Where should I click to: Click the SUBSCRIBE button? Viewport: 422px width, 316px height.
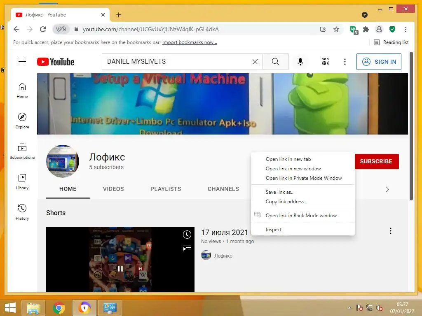377,161
